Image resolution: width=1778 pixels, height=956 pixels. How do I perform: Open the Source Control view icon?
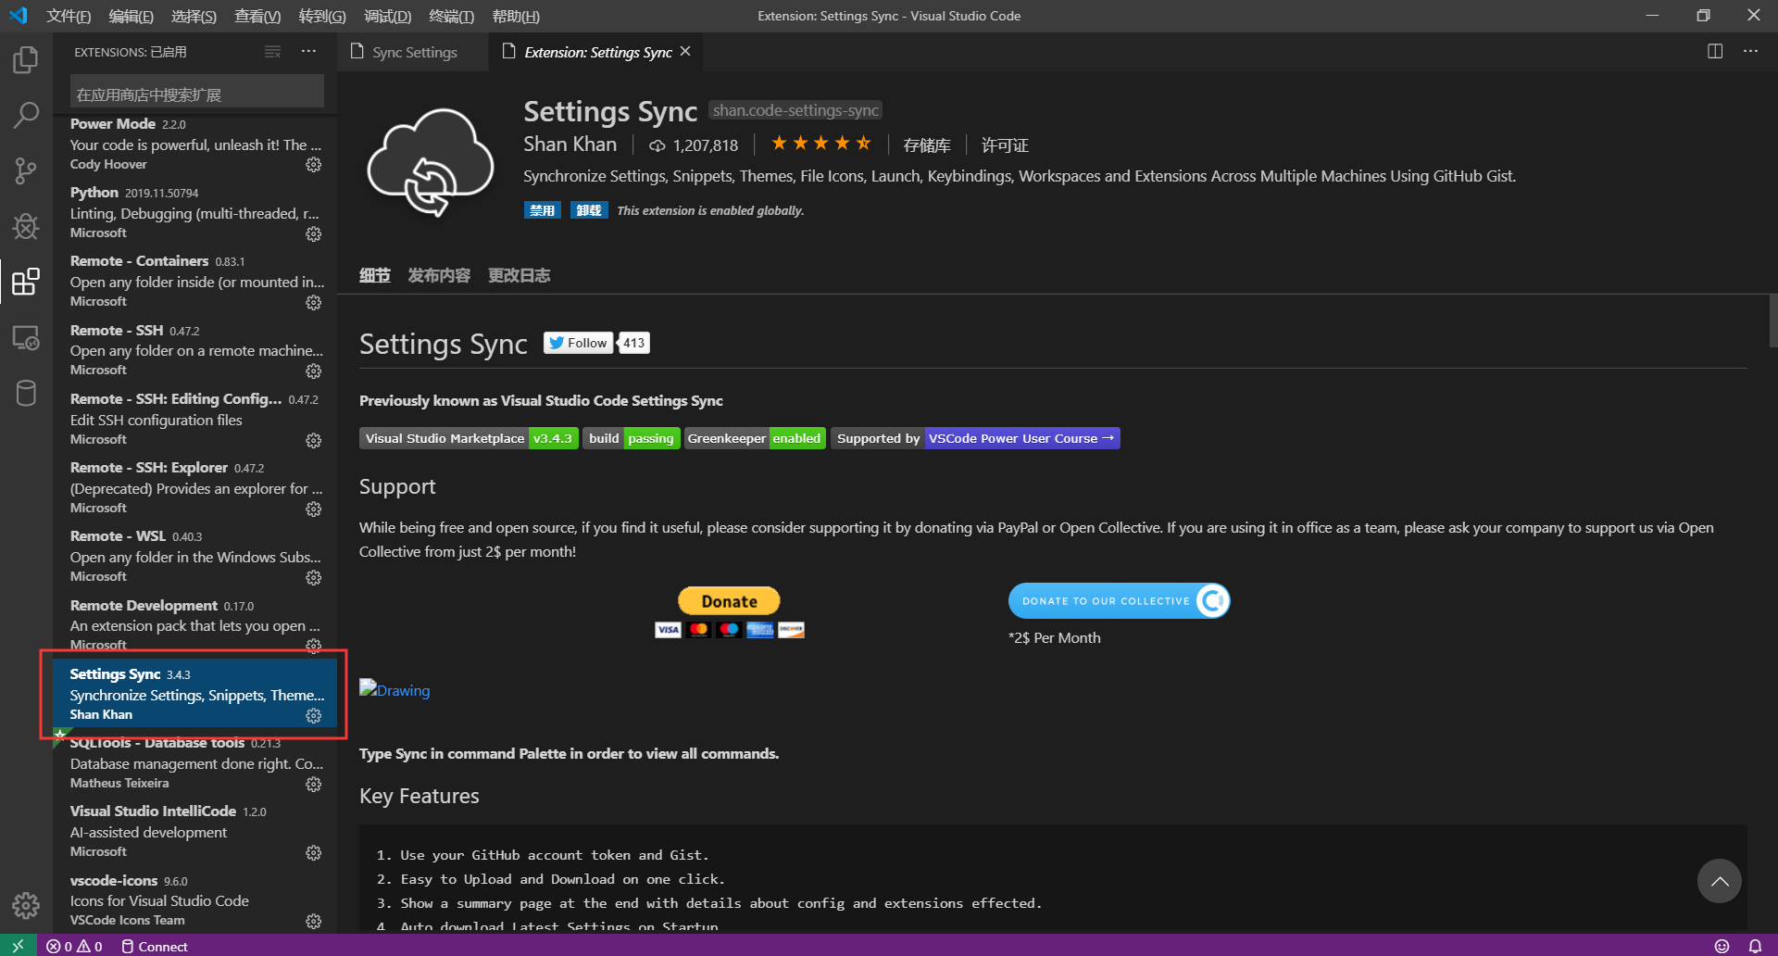coord(26,170)
